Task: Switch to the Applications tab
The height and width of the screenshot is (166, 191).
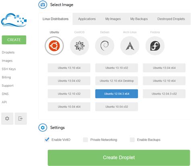Action: point(87,19)
